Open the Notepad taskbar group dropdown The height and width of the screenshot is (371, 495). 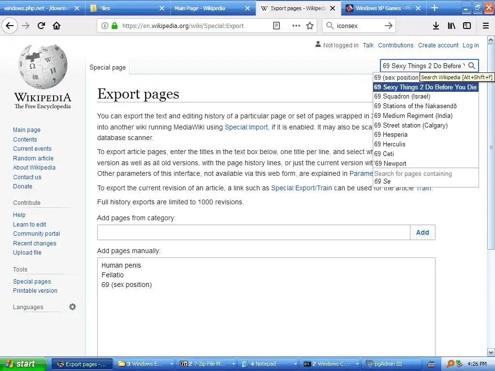pos(295,364)
